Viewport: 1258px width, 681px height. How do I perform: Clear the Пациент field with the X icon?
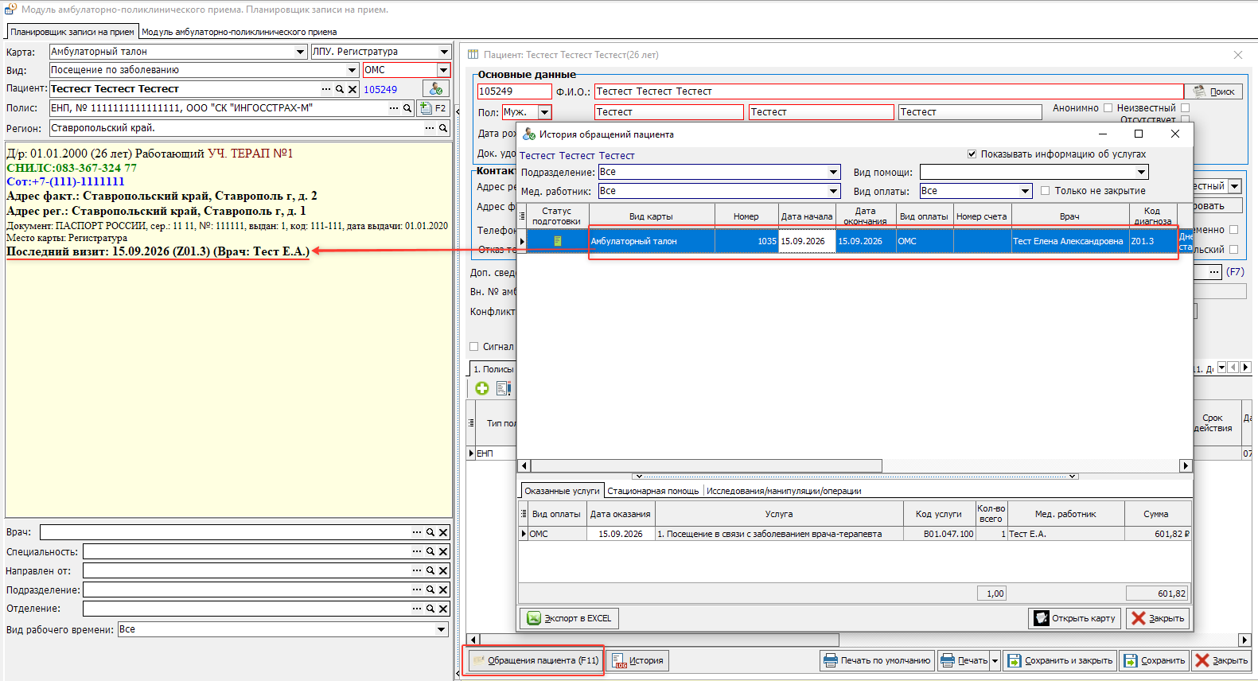(x=352, y=89)
